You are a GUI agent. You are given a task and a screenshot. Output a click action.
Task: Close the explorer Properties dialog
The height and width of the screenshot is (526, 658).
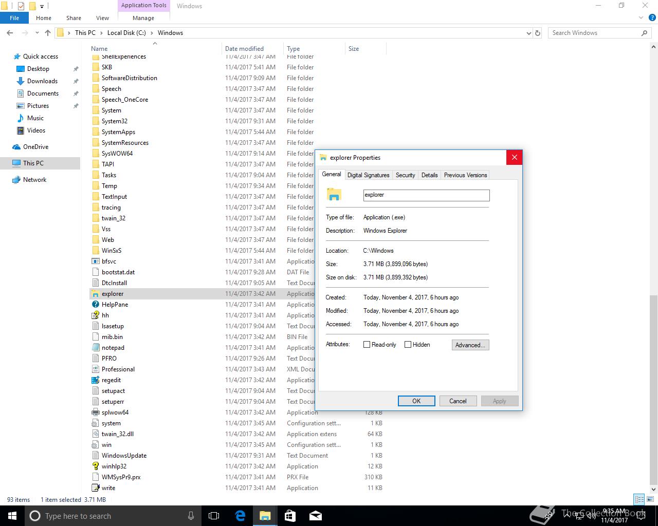pyautogui.click(x=514, y=157)
